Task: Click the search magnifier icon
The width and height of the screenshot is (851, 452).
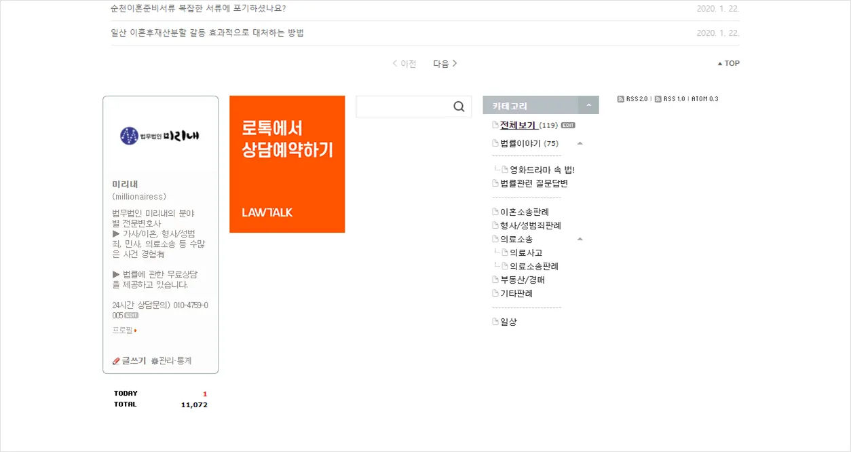Action: [459, 107]
